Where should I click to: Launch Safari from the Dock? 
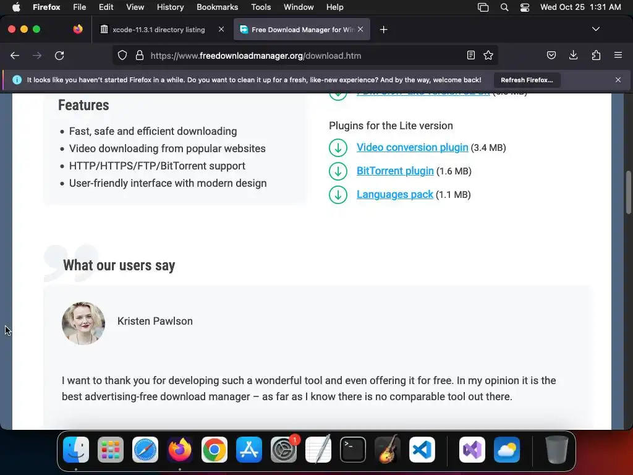tap(145, 450)
